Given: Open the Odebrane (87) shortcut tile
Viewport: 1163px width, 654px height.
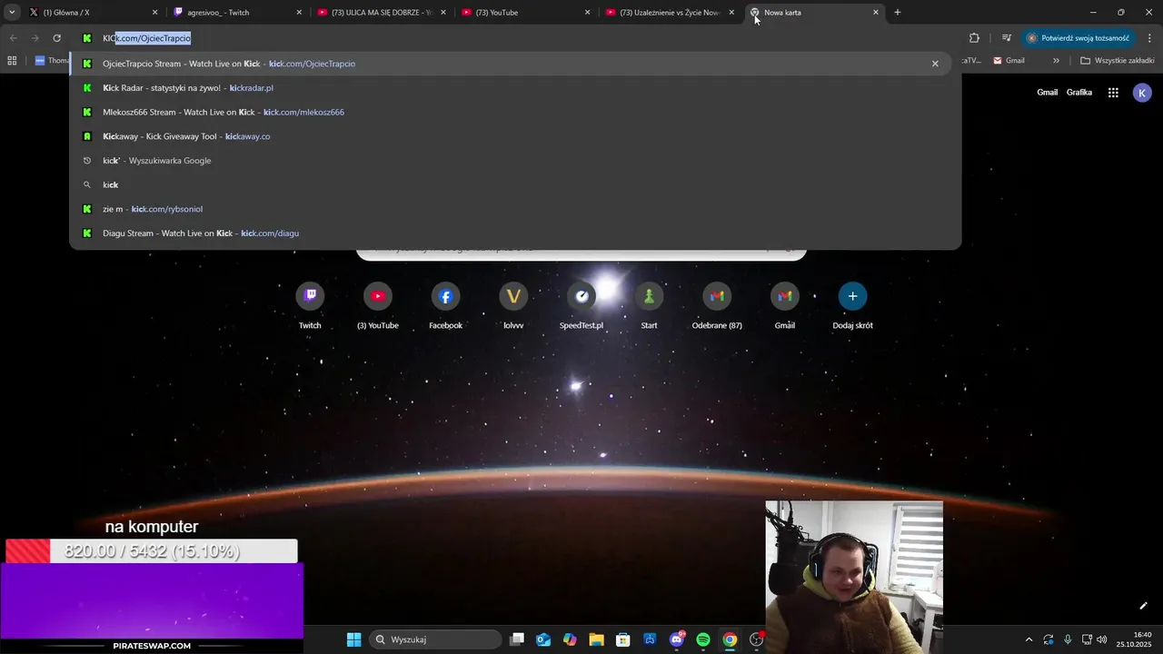Looking at the screenshot, I should pyautogui.click(x=717, y=296).
